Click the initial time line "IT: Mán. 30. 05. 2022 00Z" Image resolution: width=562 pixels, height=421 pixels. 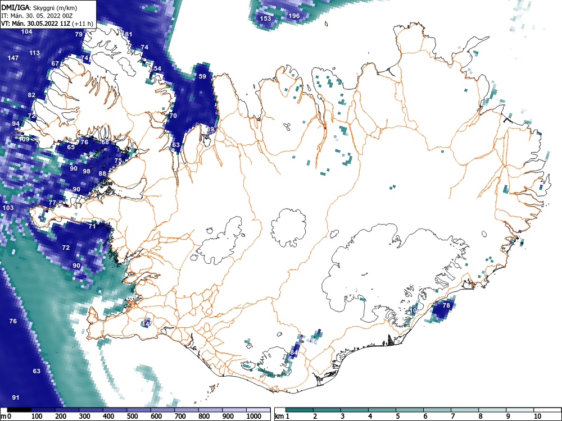point(37,16)
